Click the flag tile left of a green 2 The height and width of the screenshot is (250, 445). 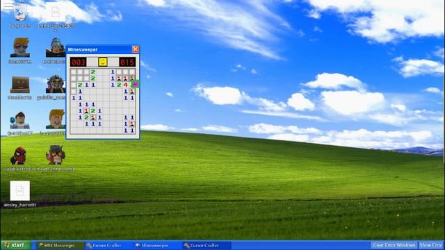[86, 111]
